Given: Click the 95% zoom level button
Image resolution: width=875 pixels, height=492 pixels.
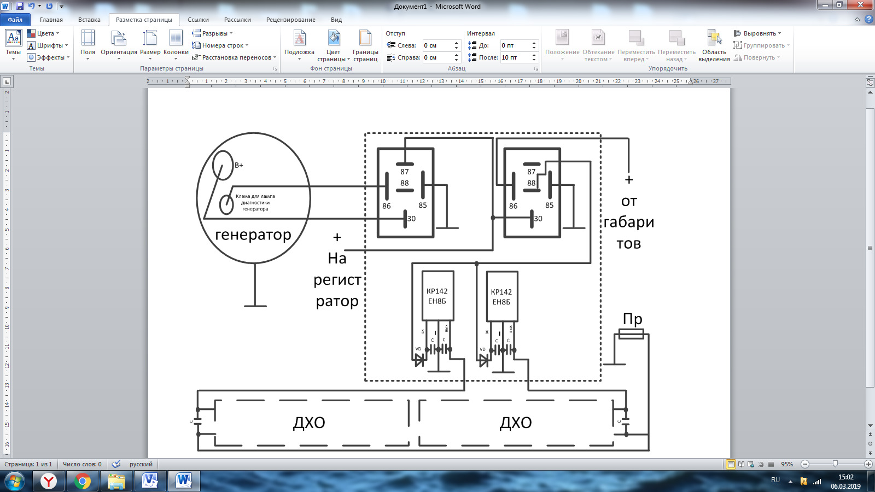Looking at the screenshot, I should tap(787, 464).
